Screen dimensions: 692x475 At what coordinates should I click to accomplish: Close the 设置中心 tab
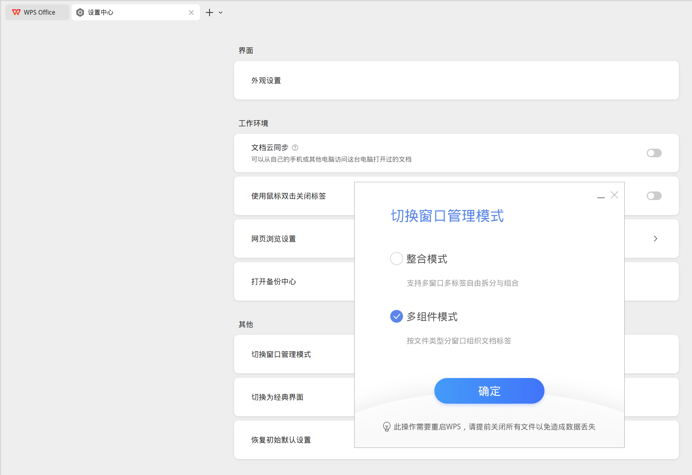pyautogui.click(x=191, y=12)
